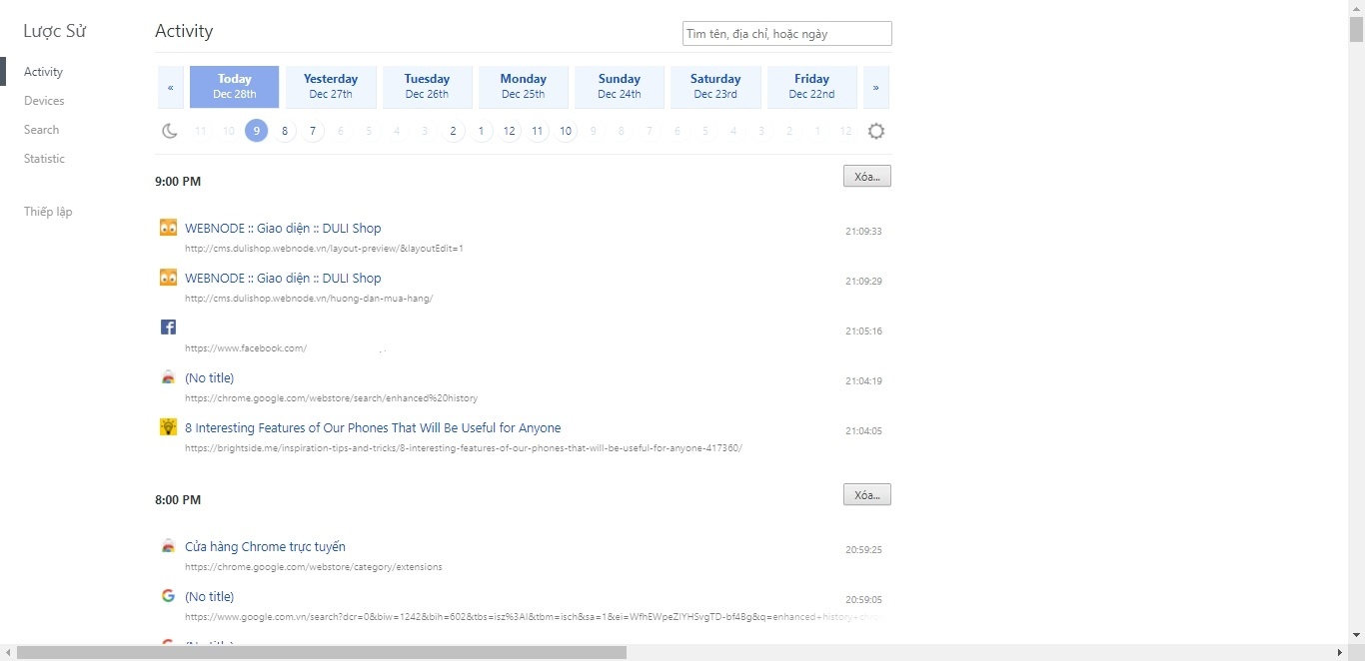Screen dimensions: 1365x661
Task: Click the hamster favicon next to the webstore (No title) entry
Action: click(168, 378)
